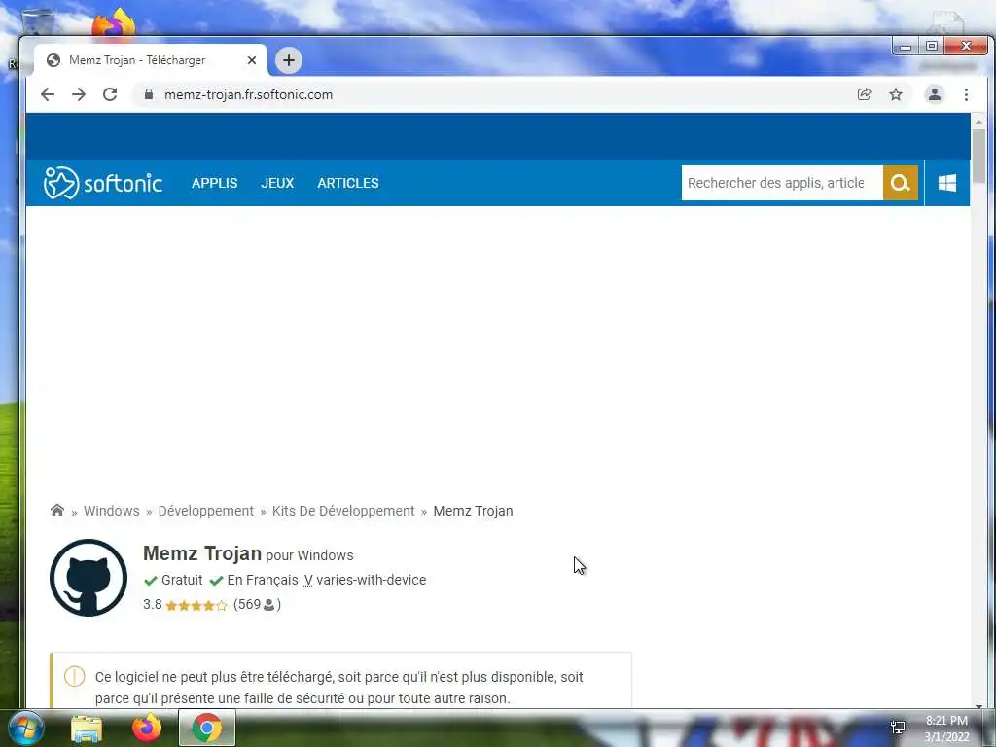Open the APPLIS menu
Screen dimensions: 996x747
pyautogui.click(x=215, y=183)
